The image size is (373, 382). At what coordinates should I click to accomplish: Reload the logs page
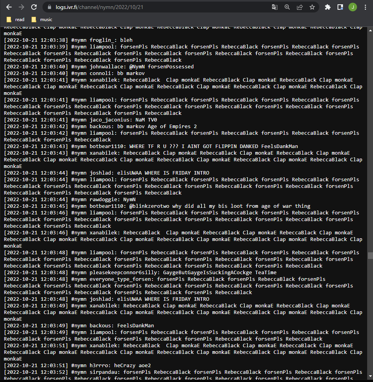pos(34,7)
